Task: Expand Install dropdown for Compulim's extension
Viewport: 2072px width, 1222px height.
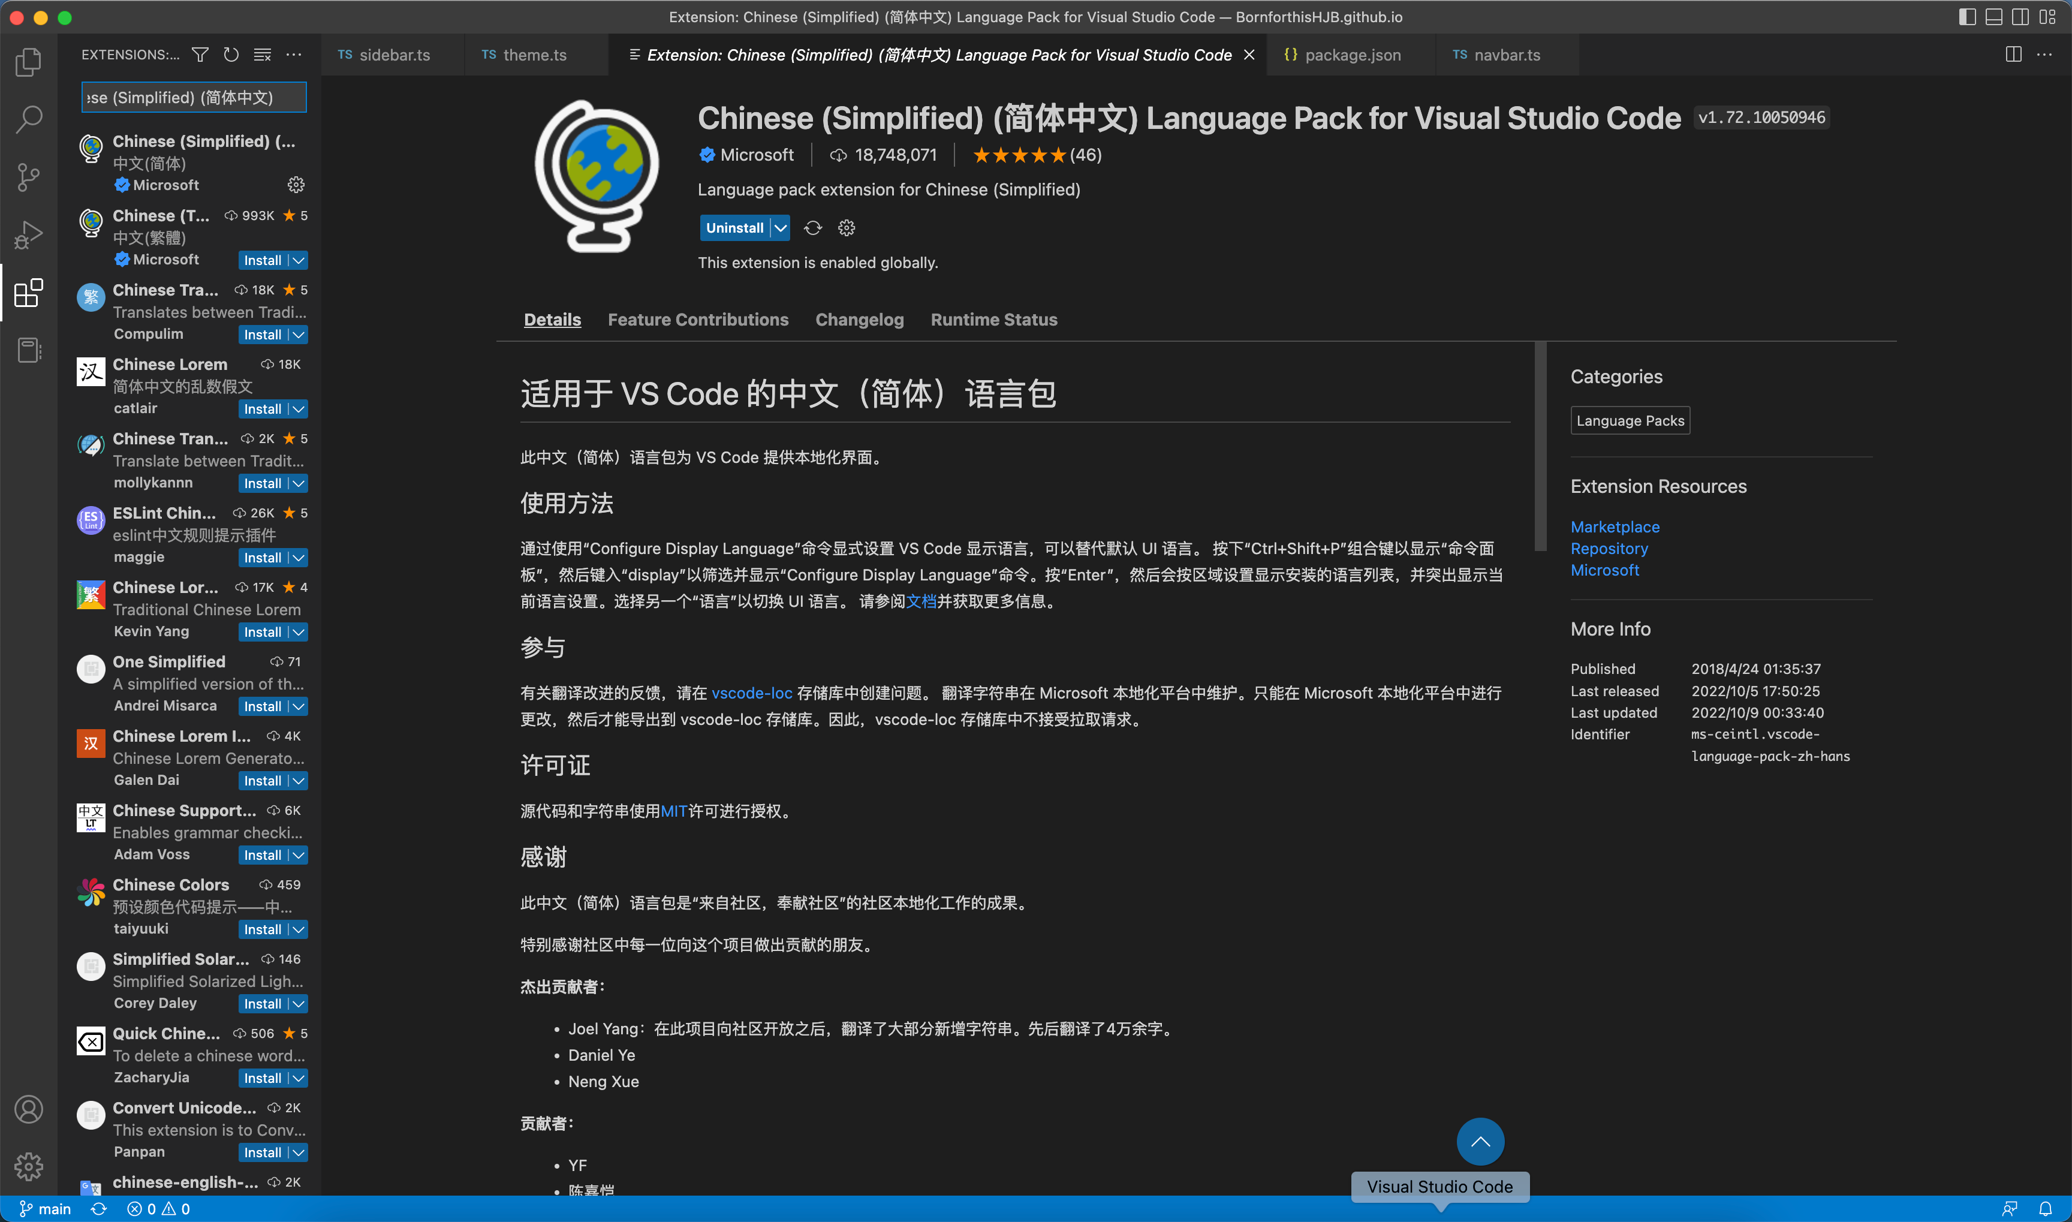Action: (x=299, y=335)
